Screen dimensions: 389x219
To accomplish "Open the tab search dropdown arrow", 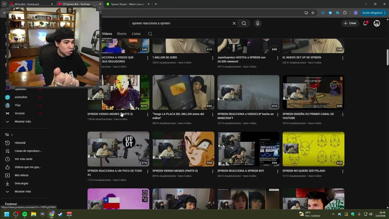I will (x=4, y=4).
